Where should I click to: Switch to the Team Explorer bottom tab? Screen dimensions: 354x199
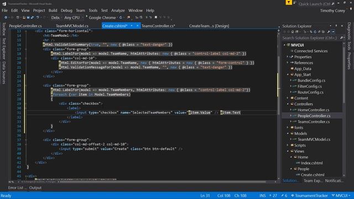(313, 181)
